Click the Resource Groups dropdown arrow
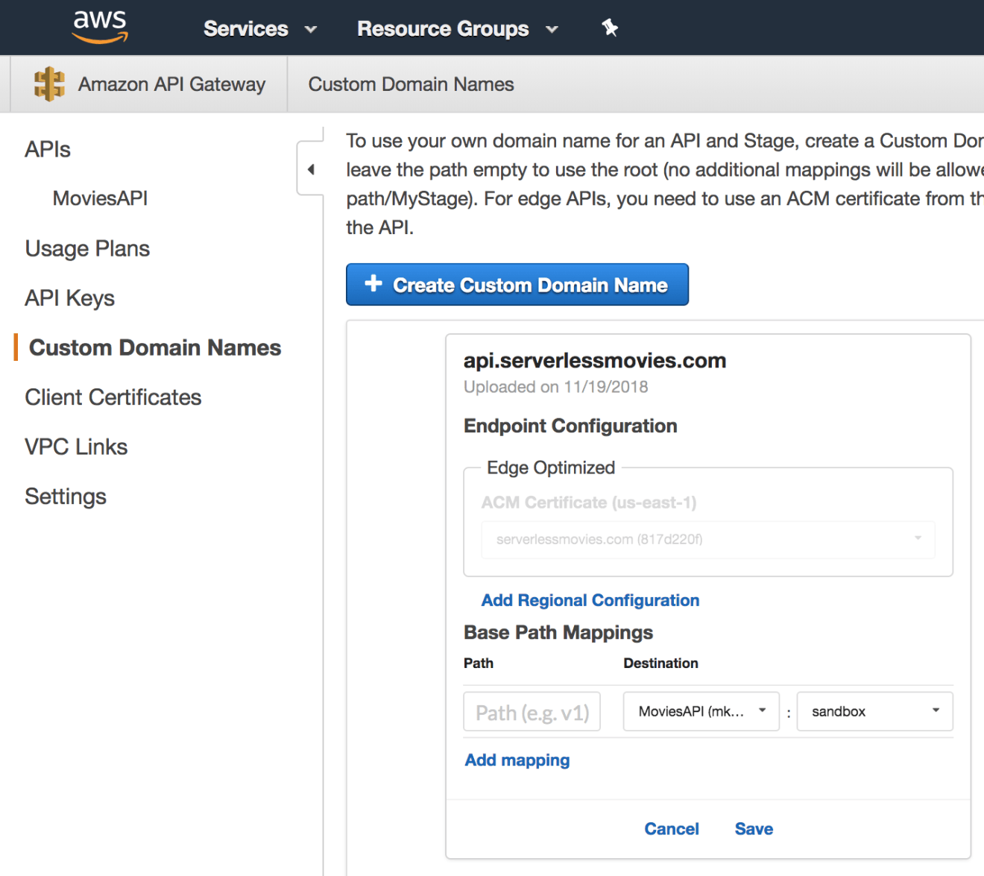The width and height of the screenshot is (984, 876). coord(552,30)
